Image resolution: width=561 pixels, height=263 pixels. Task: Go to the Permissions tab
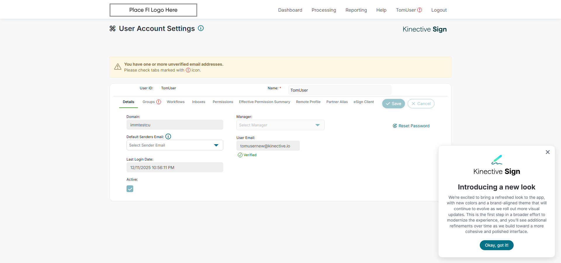(x=223, y=102)
